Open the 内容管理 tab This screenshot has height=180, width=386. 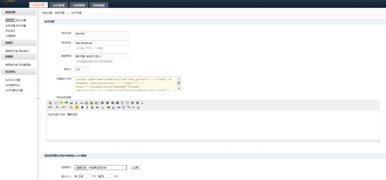(x=78, y=5)
